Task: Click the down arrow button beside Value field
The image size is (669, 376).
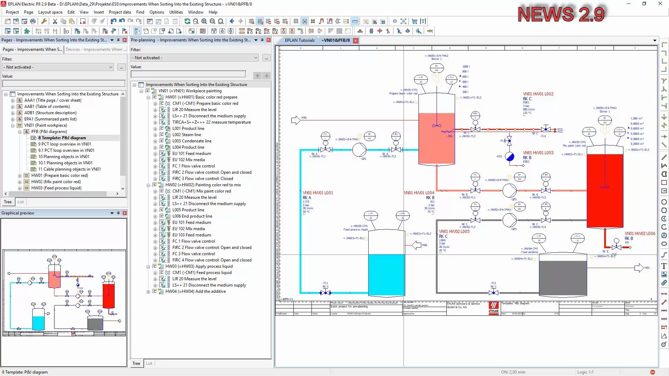Action: click(x=267, y=76)
